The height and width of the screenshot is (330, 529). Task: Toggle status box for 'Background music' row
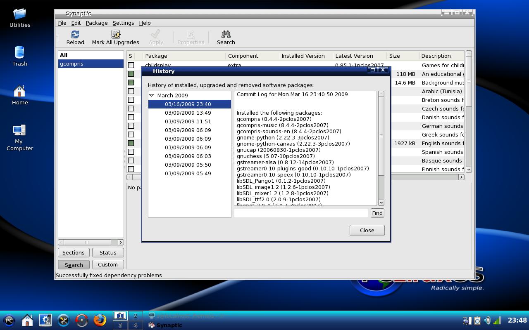[x=131, y=82]
